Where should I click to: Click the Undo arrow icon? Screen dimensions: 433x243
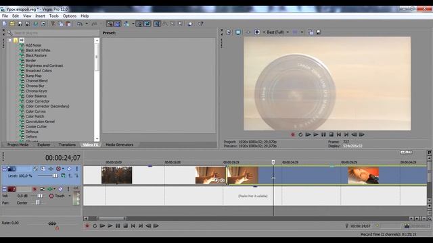pos(80,24)
